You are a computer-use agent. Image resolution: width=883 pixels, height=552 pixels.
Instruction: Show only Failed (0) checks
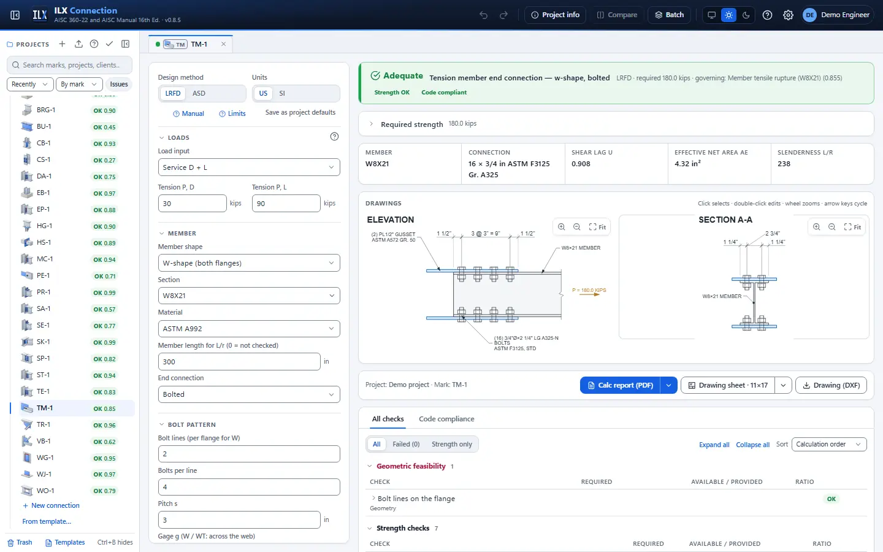tap(406, 444)
